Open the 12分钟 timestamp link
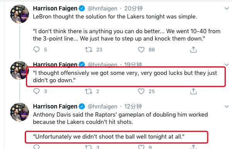232x149 pixels. pyautogui.click(x=133, y=106)
